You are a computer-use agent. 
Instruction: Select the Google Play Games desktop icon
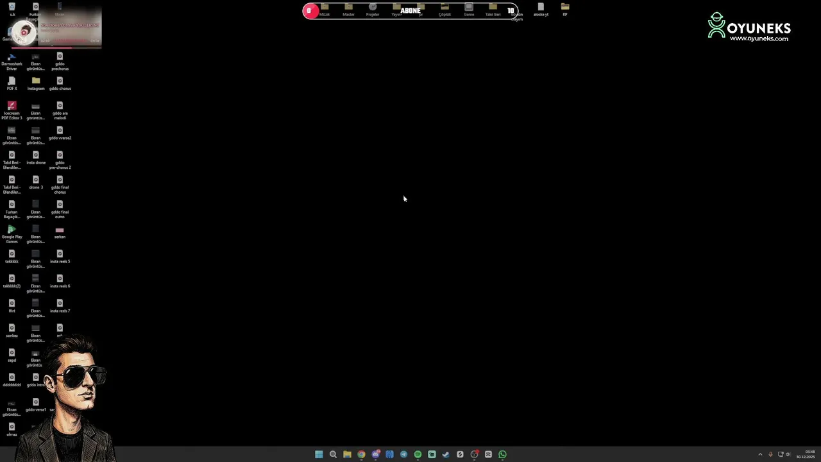(12, 234)
